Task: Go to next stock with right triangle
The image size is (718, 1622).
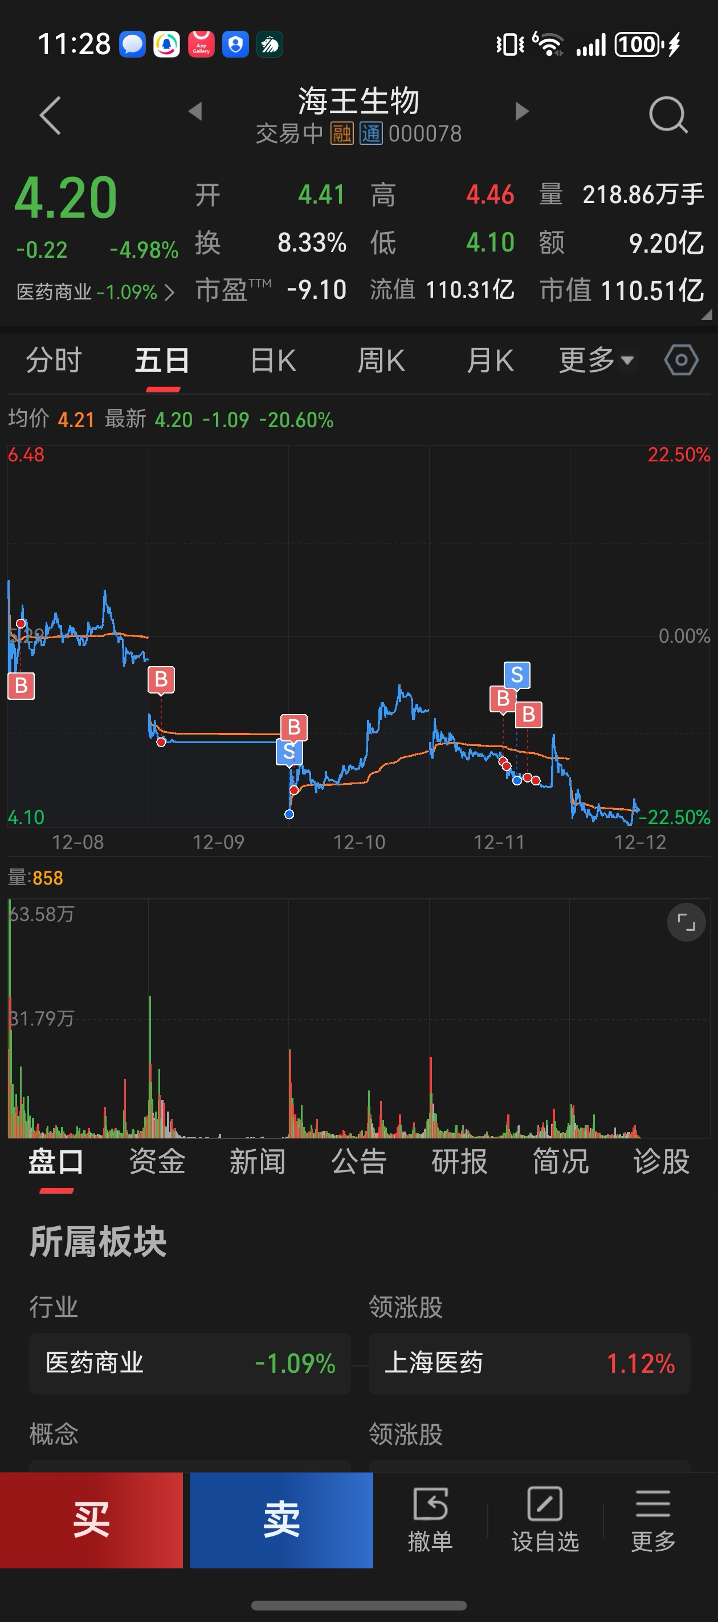Action: click(521, 111)
